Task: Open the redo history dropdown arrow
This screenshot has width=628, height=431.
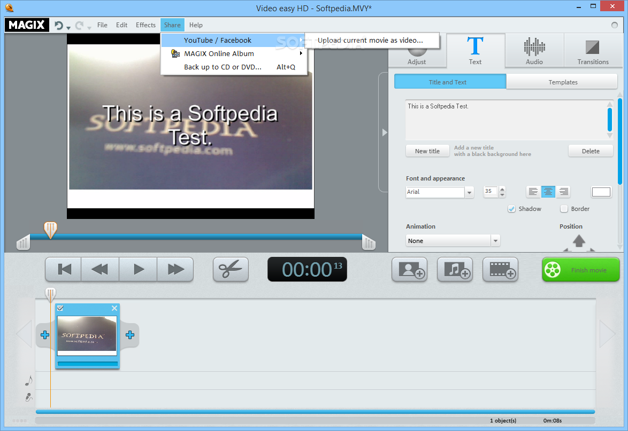Action: (89, 28)
